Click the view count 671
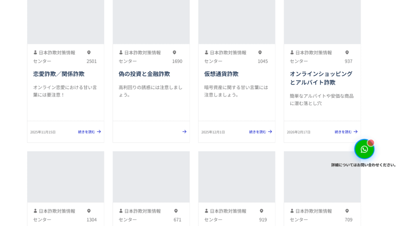Image resolution: width=397 pixels, height=226 pixels. click(x=177, y=220)
